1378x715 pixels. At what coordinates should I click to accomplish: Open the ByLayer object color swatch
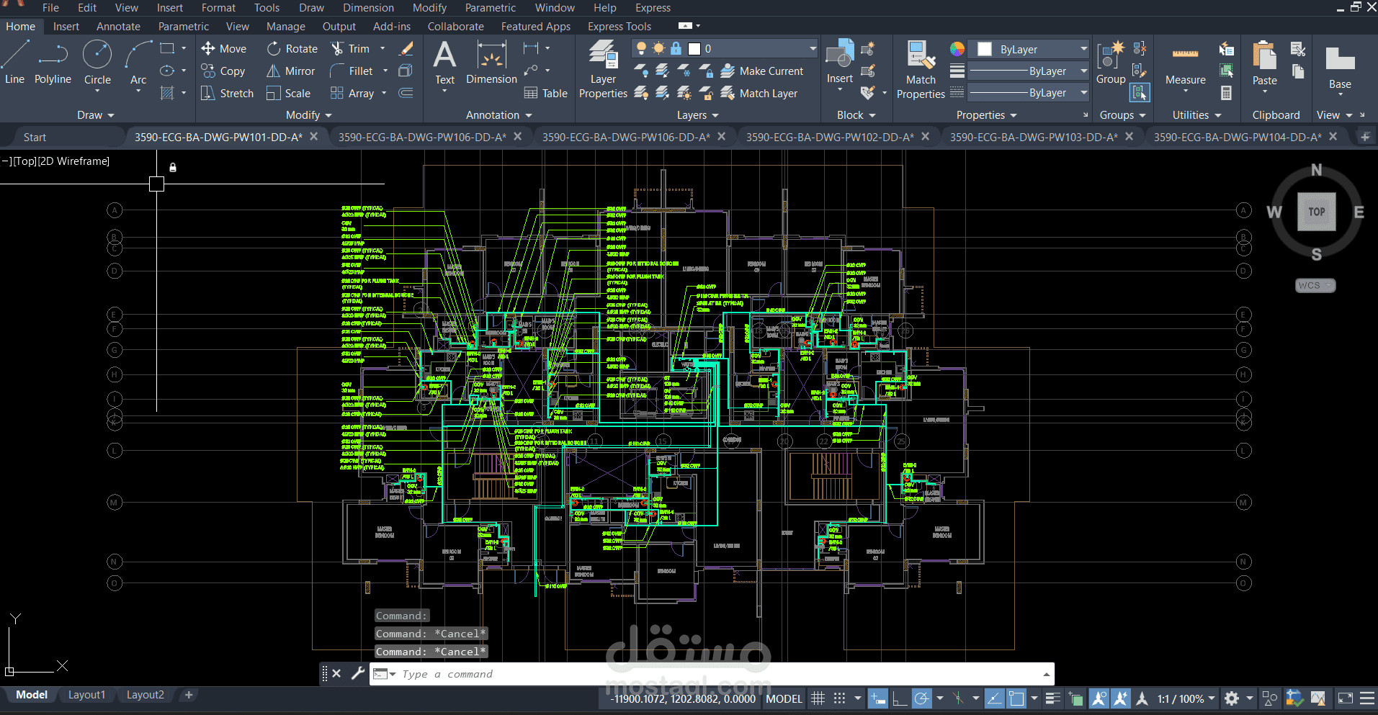985,49
